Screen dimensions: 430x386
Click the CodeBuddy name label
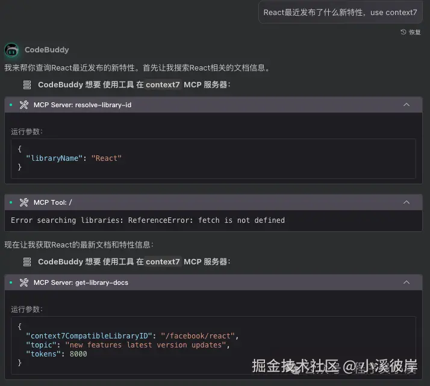[x=46, y=49]
